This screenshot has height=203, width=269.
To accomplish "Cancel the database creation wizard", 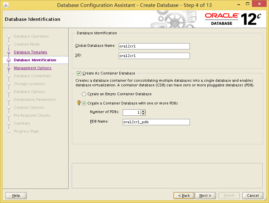I will click(x=253, y=195).
